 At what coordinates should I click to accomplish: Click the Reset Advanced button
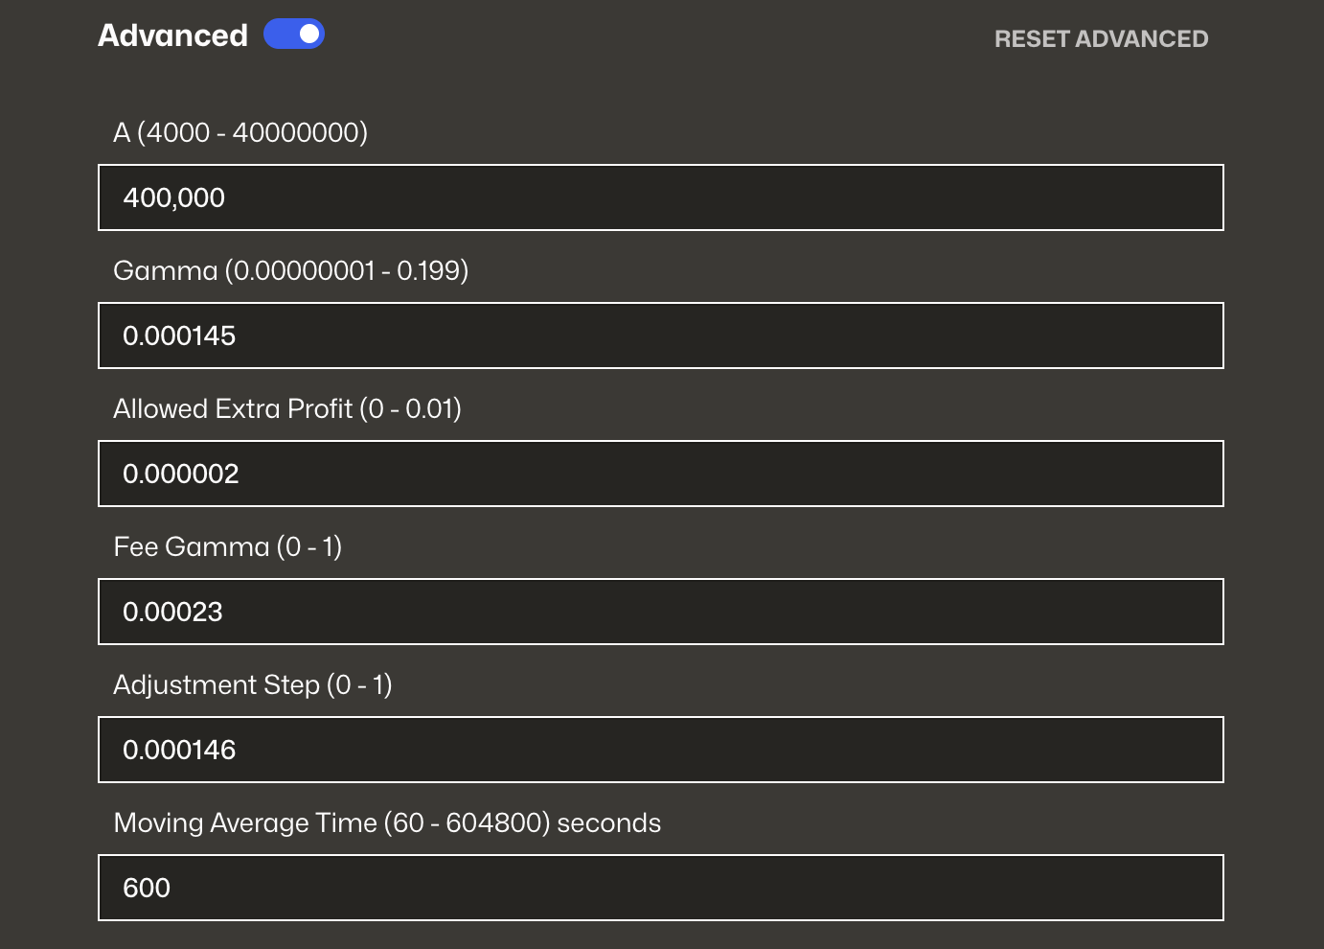click(x=1101, y=39)
